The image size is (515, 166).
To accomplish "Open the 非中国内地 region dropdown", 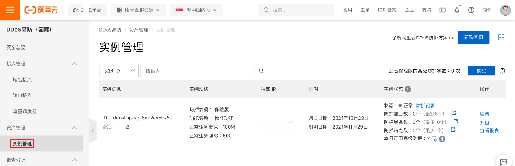I will tap(196, 10).
